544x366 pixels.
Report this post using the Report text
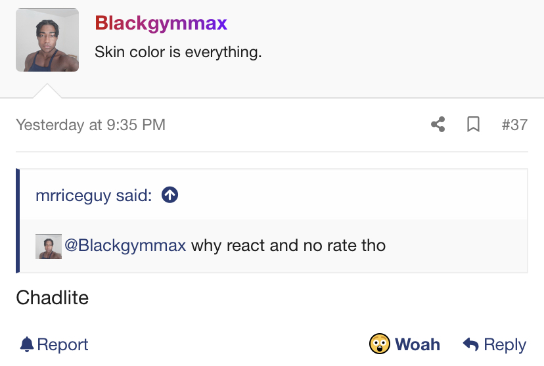tap(62, 345)
